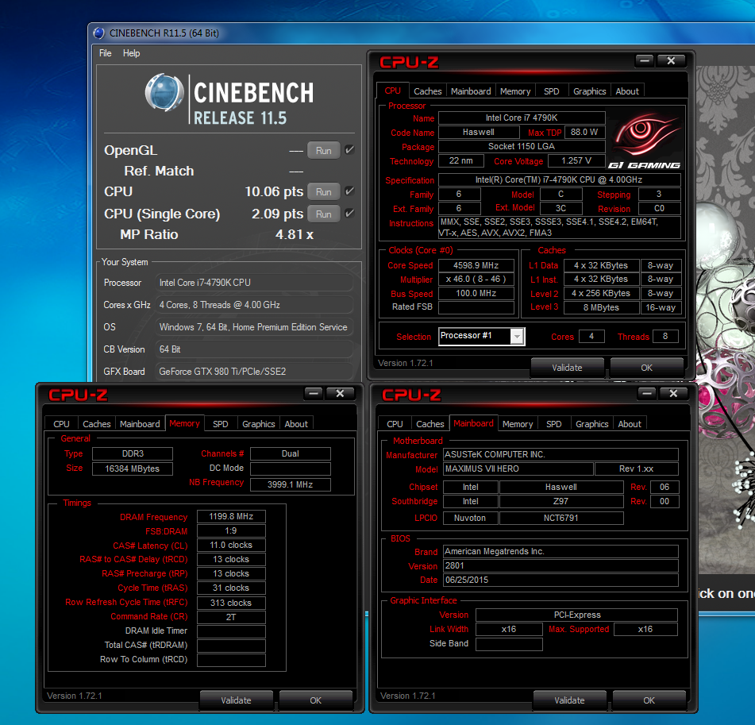
Task: Click the CPU score 10.06 pts
Action: pos(274,191)
